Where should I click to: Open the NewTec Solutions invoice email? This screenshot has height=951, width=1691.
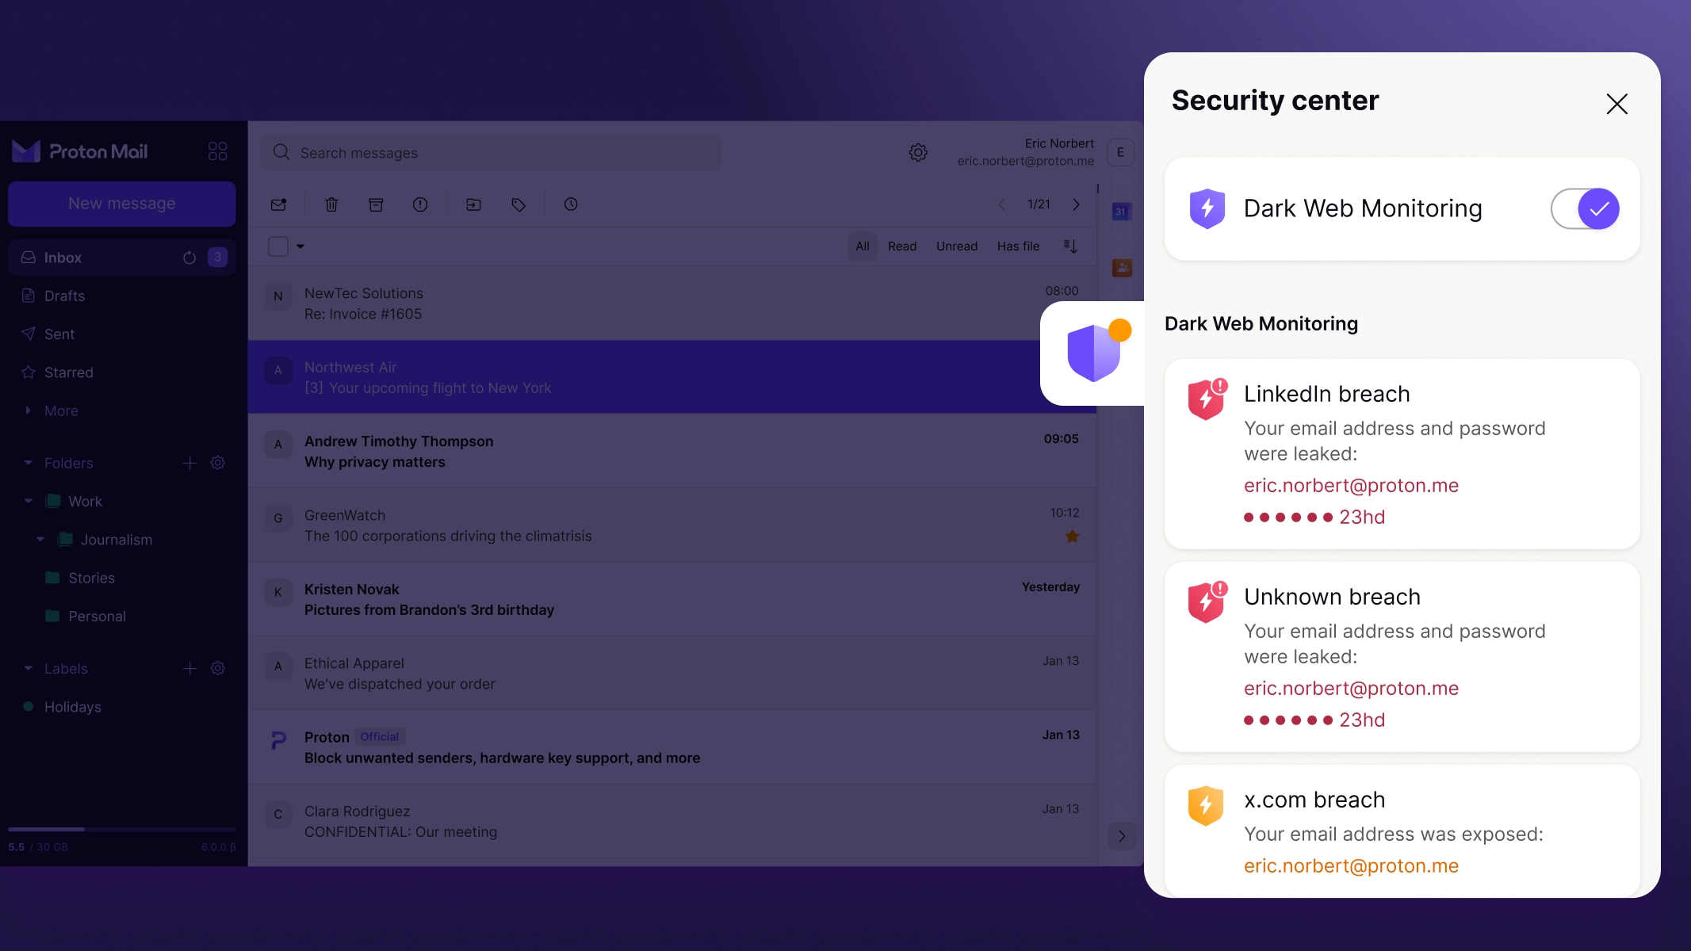(x=672, y=304)
